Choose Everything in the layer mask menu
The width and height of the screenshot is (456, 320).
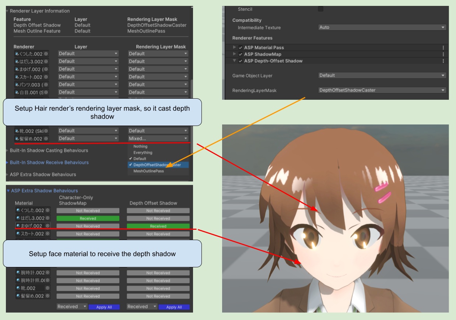143,152
